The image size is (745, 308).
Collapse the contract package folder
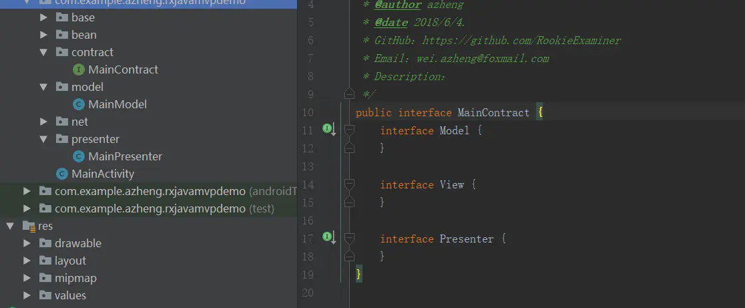43,52
